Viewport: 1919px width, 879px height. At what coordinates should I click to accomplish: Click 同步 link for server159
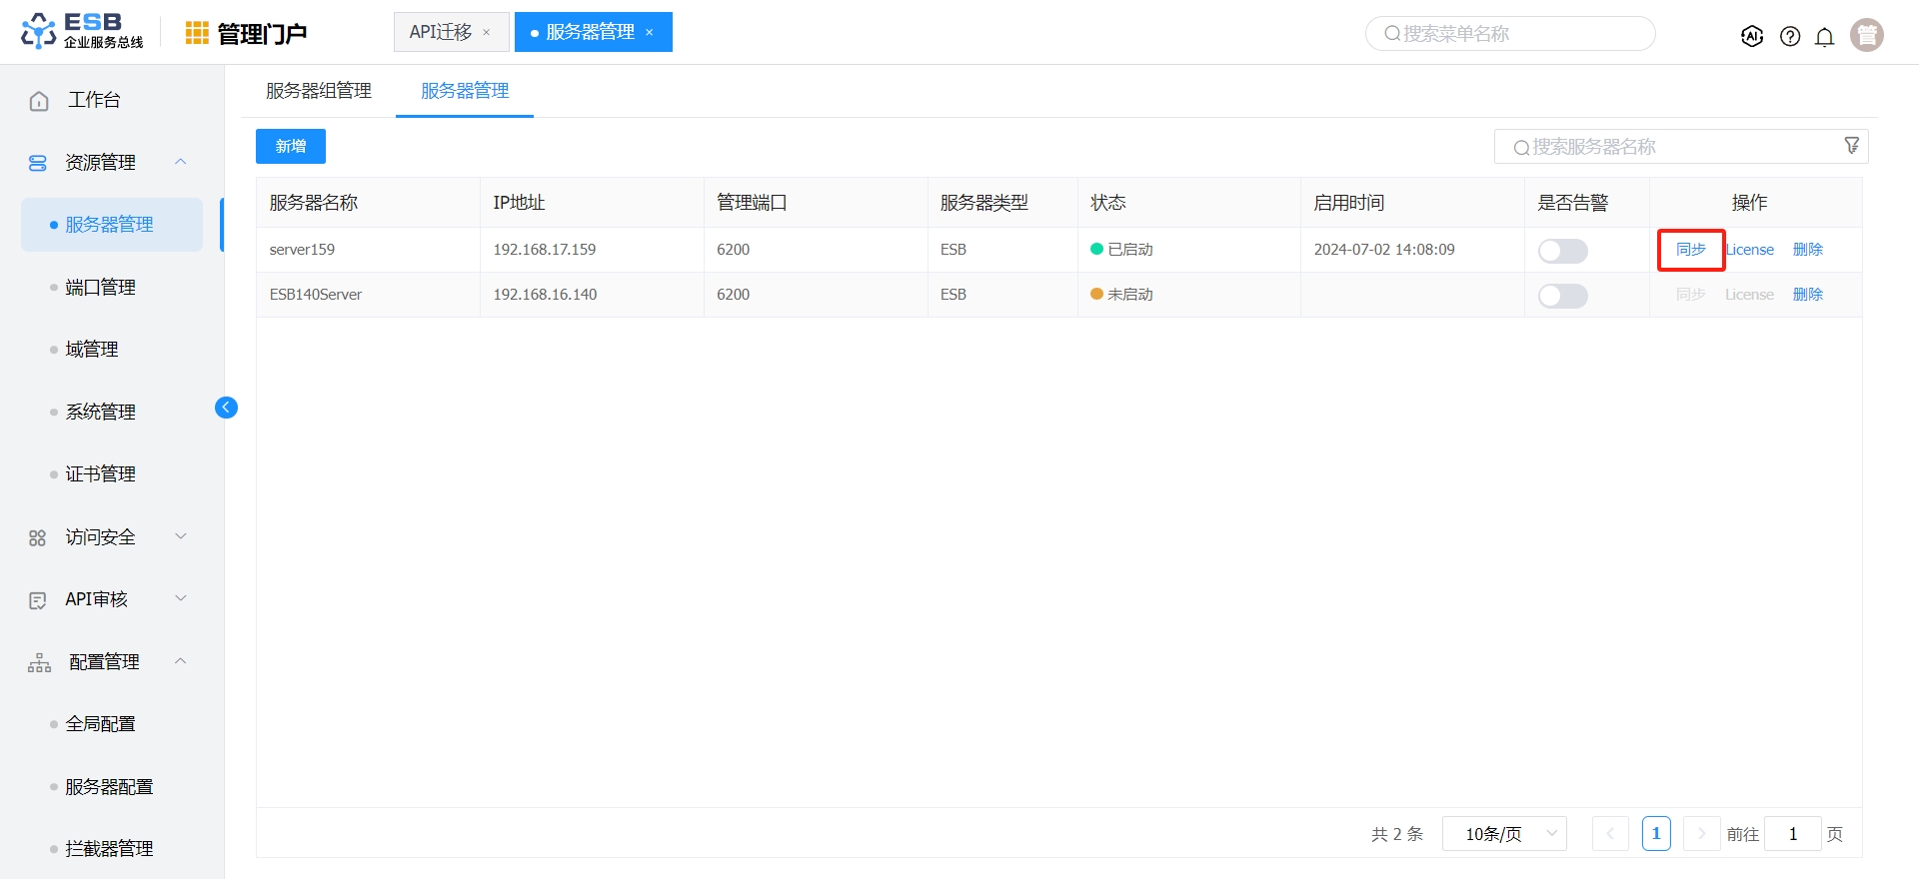click(x=1690, y=250)
